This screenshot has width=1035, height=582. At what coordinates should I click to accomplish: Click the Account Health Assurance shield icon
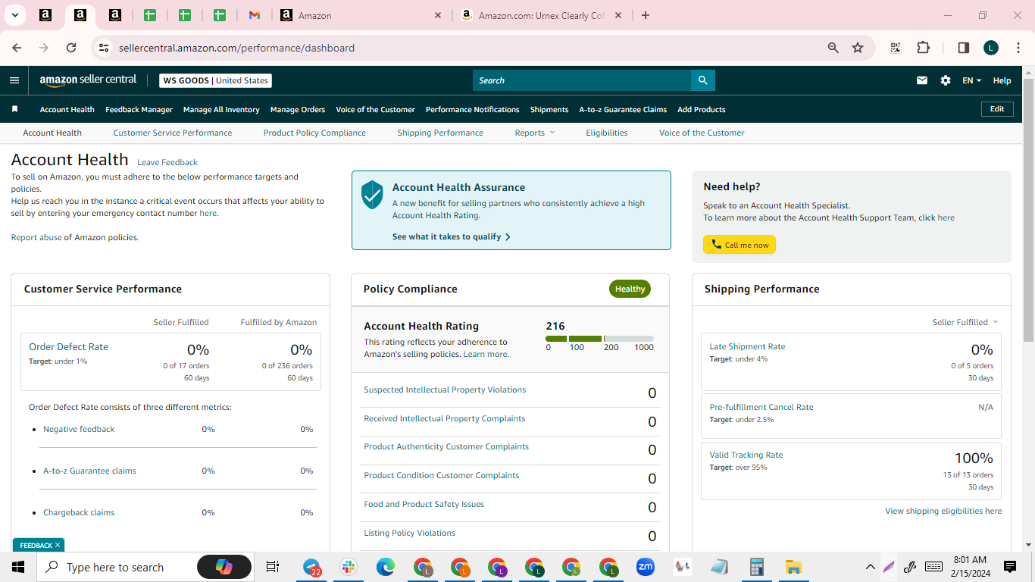(x=372, y=195)
